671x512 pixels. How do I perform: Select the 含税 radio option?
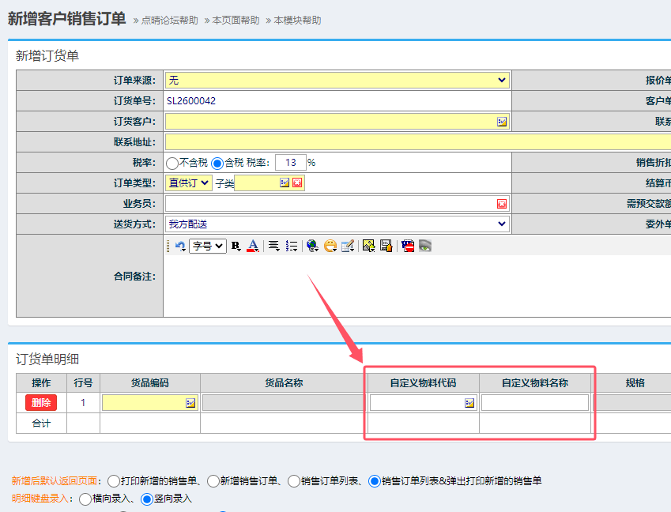coord(217,163)
